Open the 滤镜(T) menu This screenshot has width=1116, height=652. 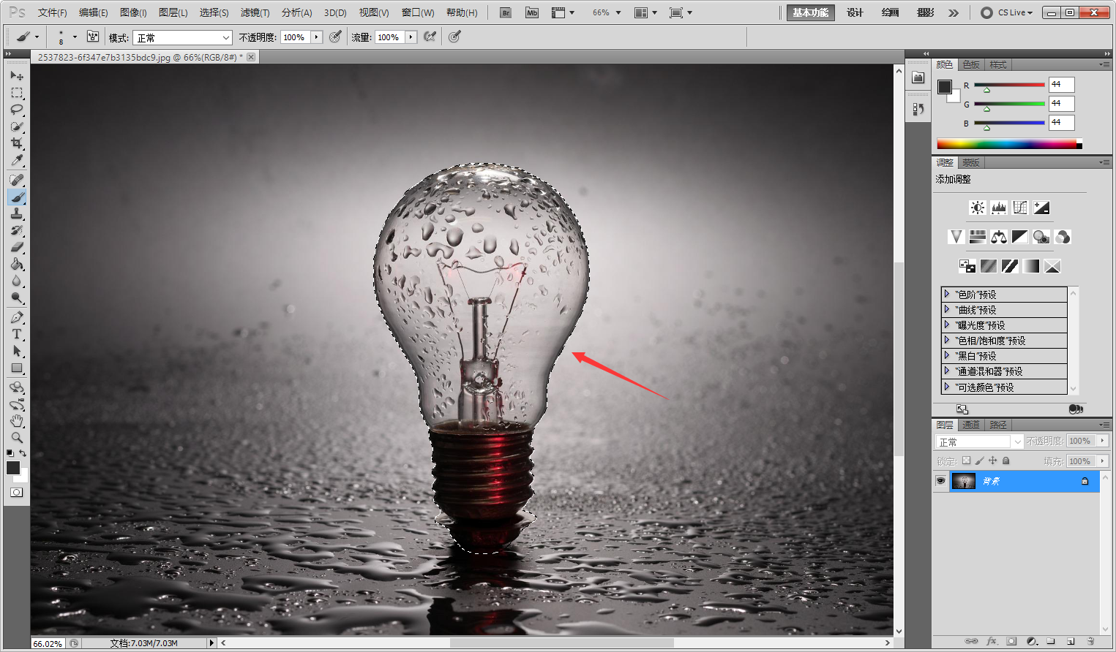tap(255, 12)
